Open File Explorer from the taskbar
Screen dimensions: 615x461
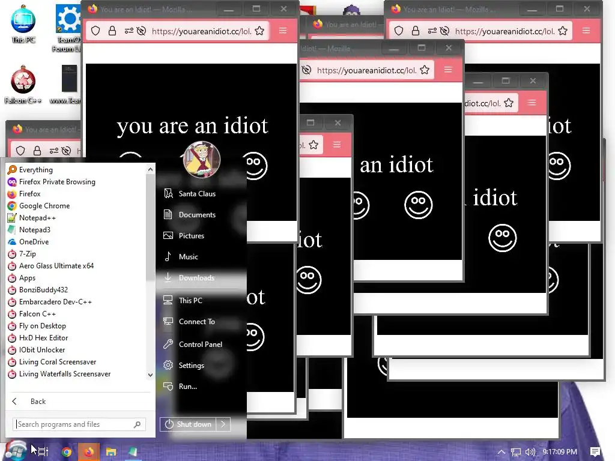[x=111, y=451]
